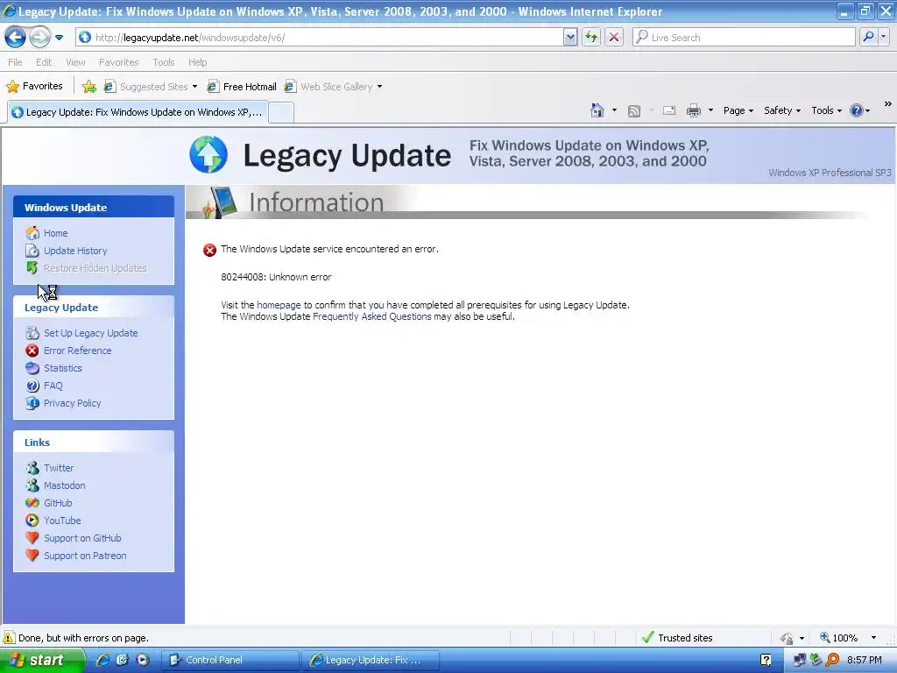Viewport: 897px width, 673px height.
Task: Click the Print icon
Action: [x=694, y=110]
